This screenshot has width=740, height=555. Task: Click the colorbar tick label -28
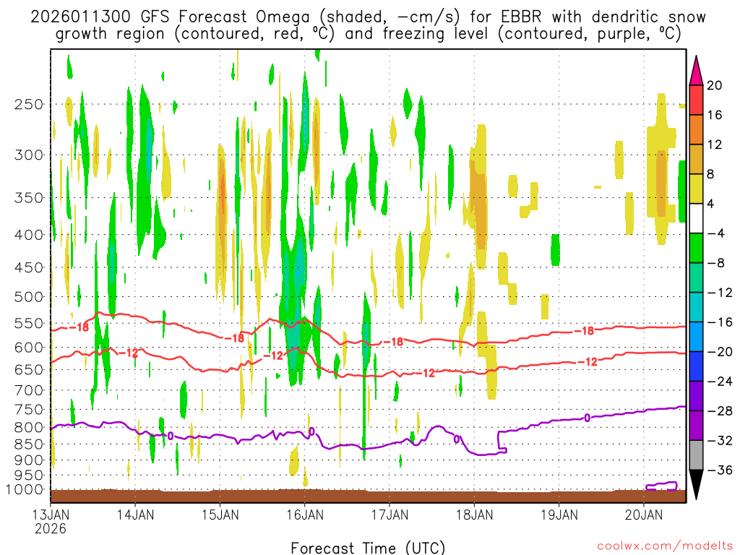coord(720,411)
